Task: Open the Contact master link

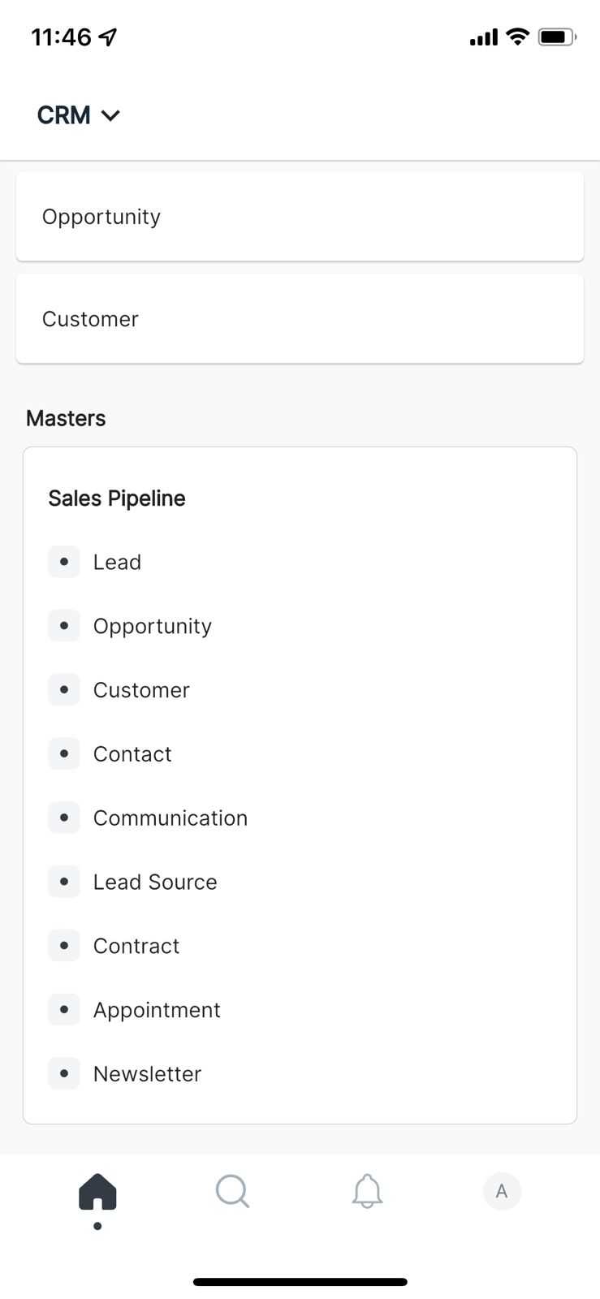Action: (x=132, y=754)
